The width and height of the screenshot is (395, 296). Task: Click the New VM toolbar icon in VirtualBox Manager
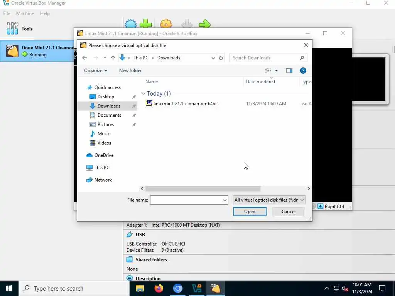point(130,24)
